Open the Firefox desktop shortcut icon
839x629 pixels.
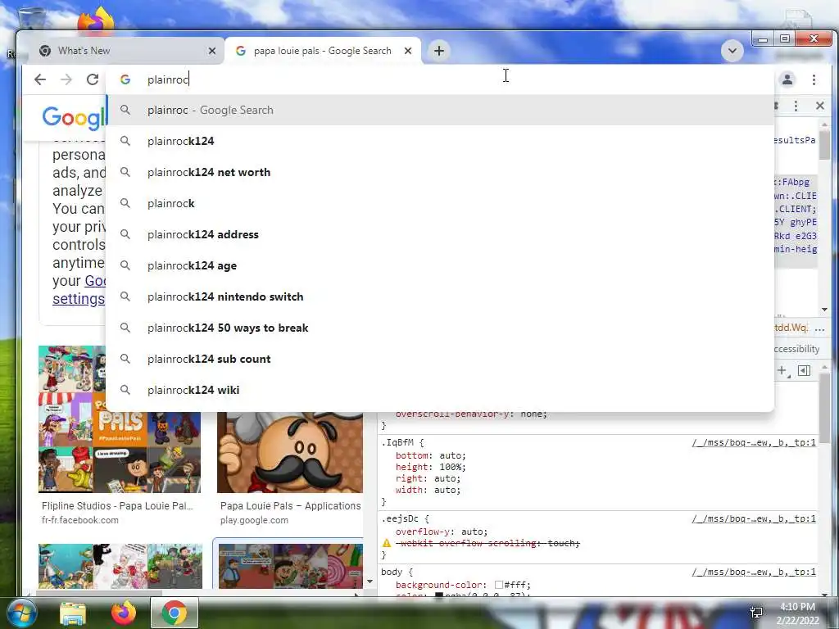point(97,20)
